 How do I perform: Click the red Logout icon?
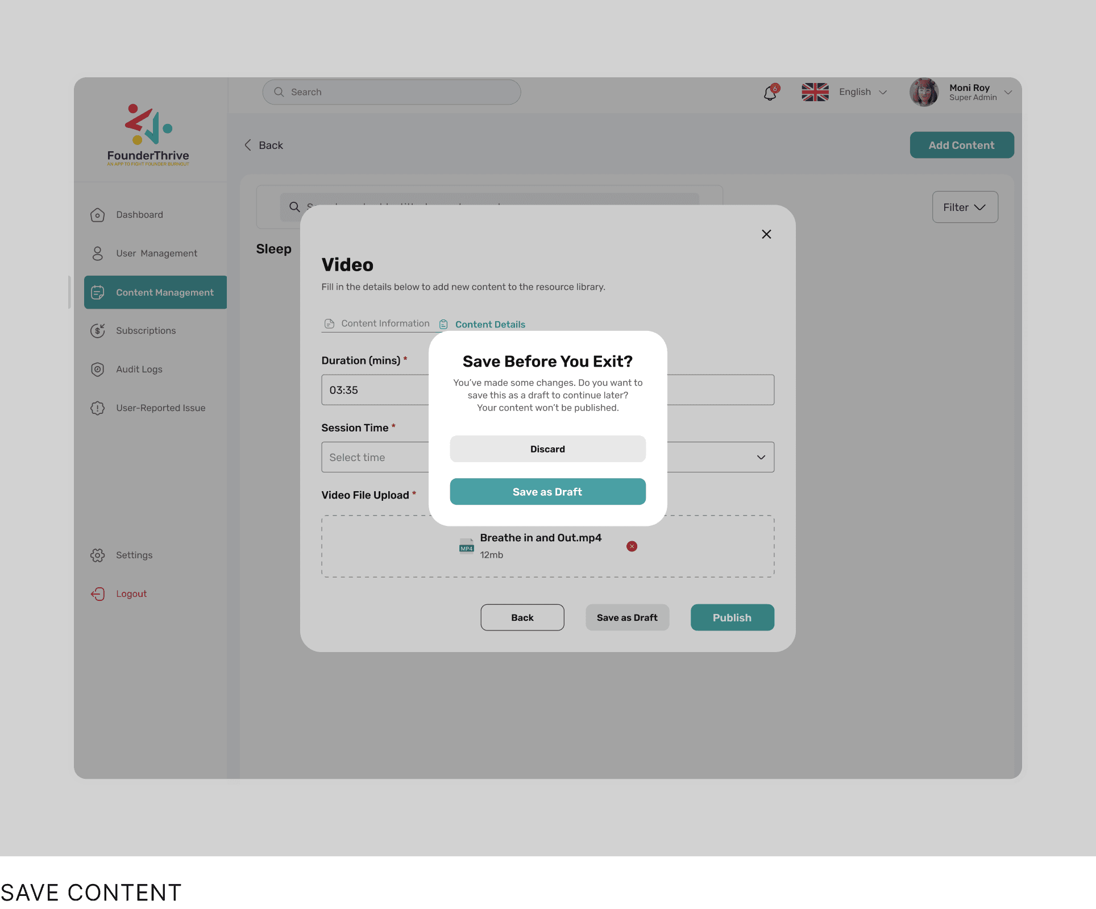pos(98,594)
